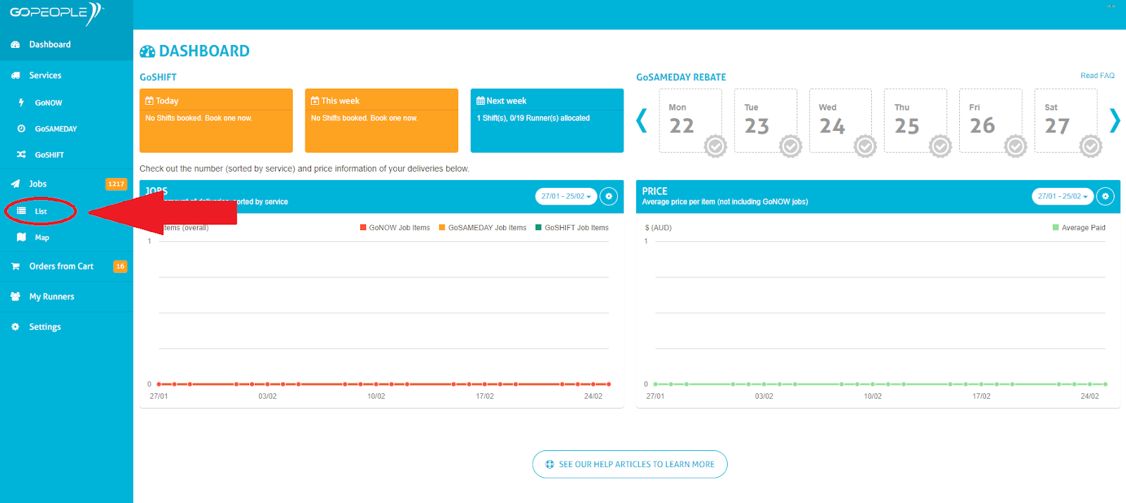Click the Next week shifts card
The image size is (1126, 503).
(x=547, y=120)
